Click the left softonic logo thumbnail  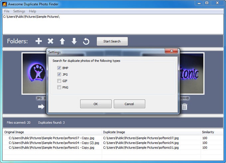pos(34,73)
